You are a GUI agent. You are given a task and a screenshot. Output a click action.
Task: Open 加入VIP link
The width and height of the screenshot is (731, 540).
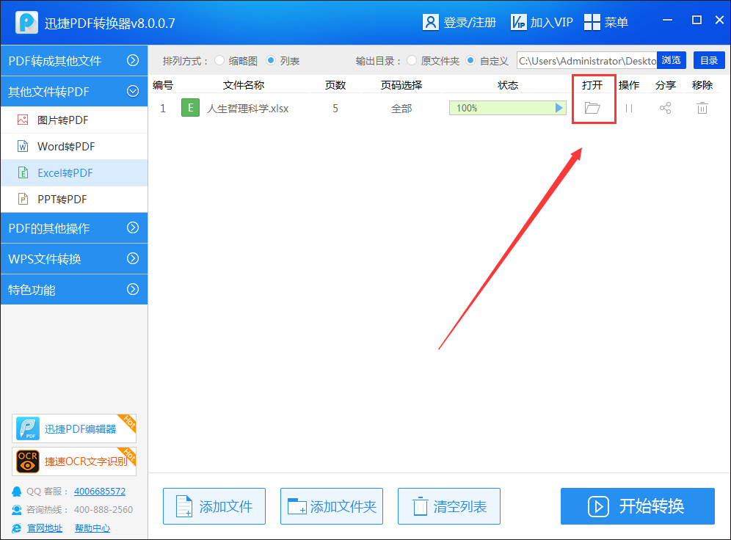coord(551,22)
